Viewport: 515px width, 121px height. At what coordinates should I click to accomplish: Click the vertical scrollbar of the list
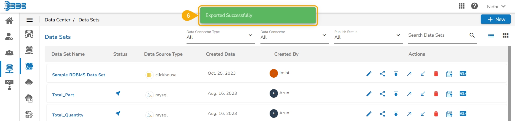pos(509,83)
